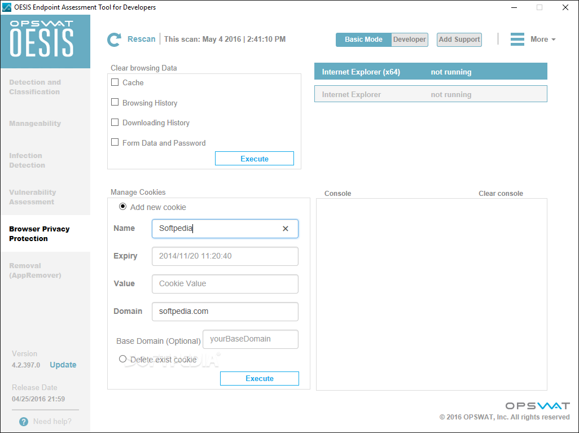Click the OPSWAT OESIS logo
The image size is (579, 433).
tap(42, 39)
